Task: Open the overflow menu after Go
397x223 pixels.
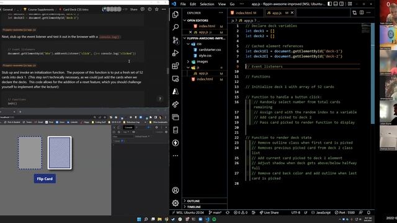Action: [x=242, y=4]
